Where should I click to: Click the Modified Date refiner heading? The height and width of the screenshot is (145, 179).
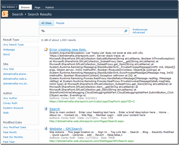pos(12,122)
